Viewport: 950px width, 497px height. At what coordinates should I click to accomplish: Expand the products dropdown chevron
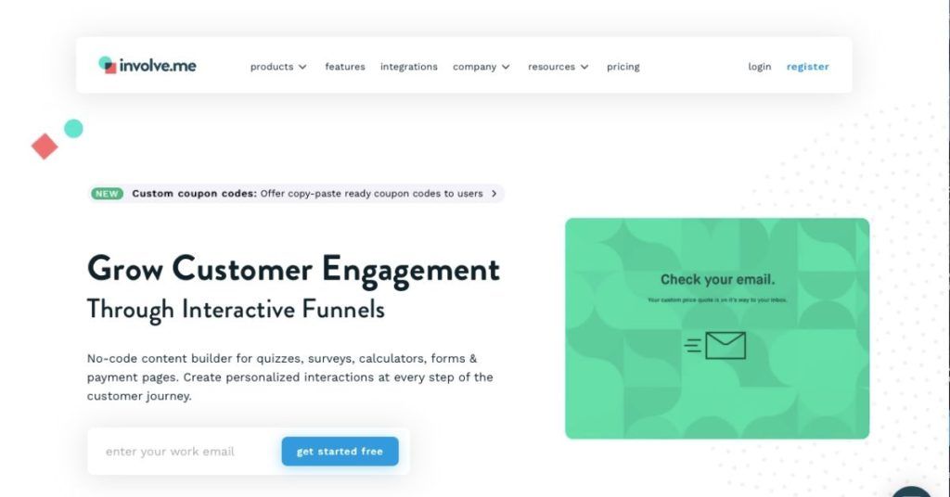tap(302, 67)
